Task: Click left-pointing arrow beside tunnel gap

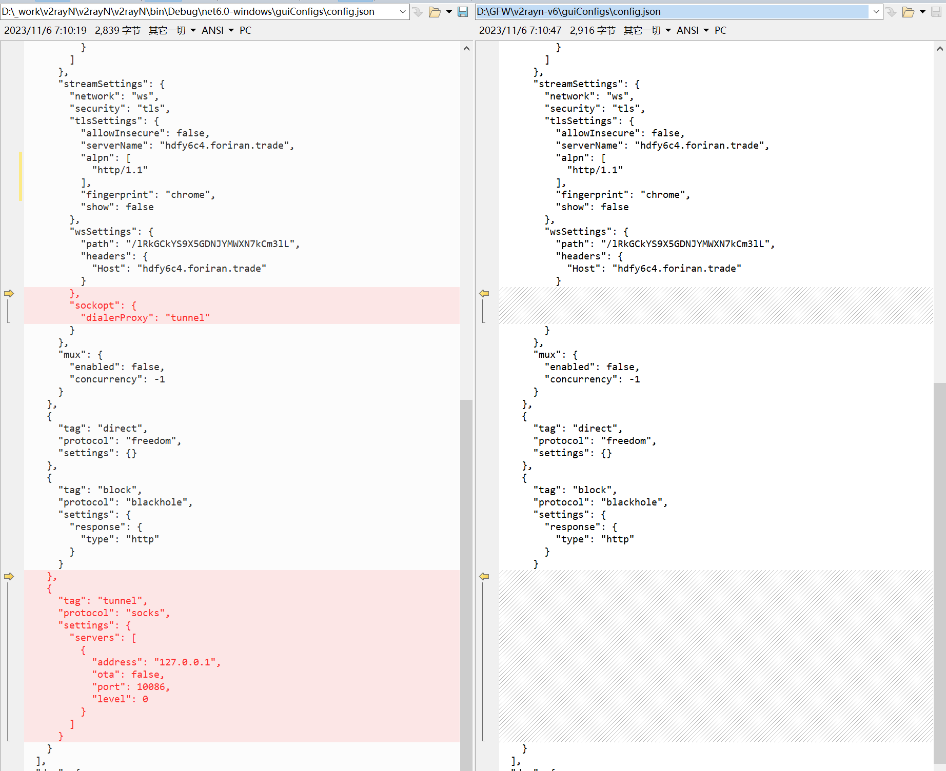Action: [x=484, y=576]
